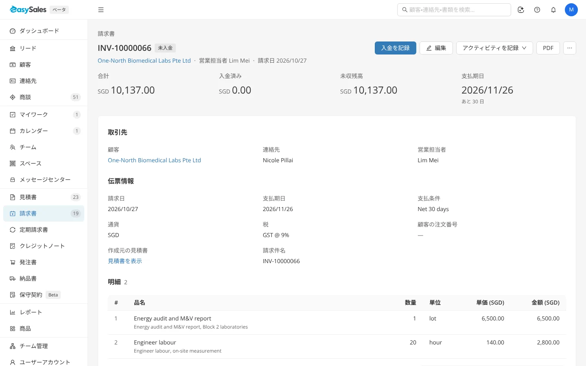Focus the 顧客・連絡先・書類 search field
Viewport: 586px width, 366px height.
click(x=454, y=10)
